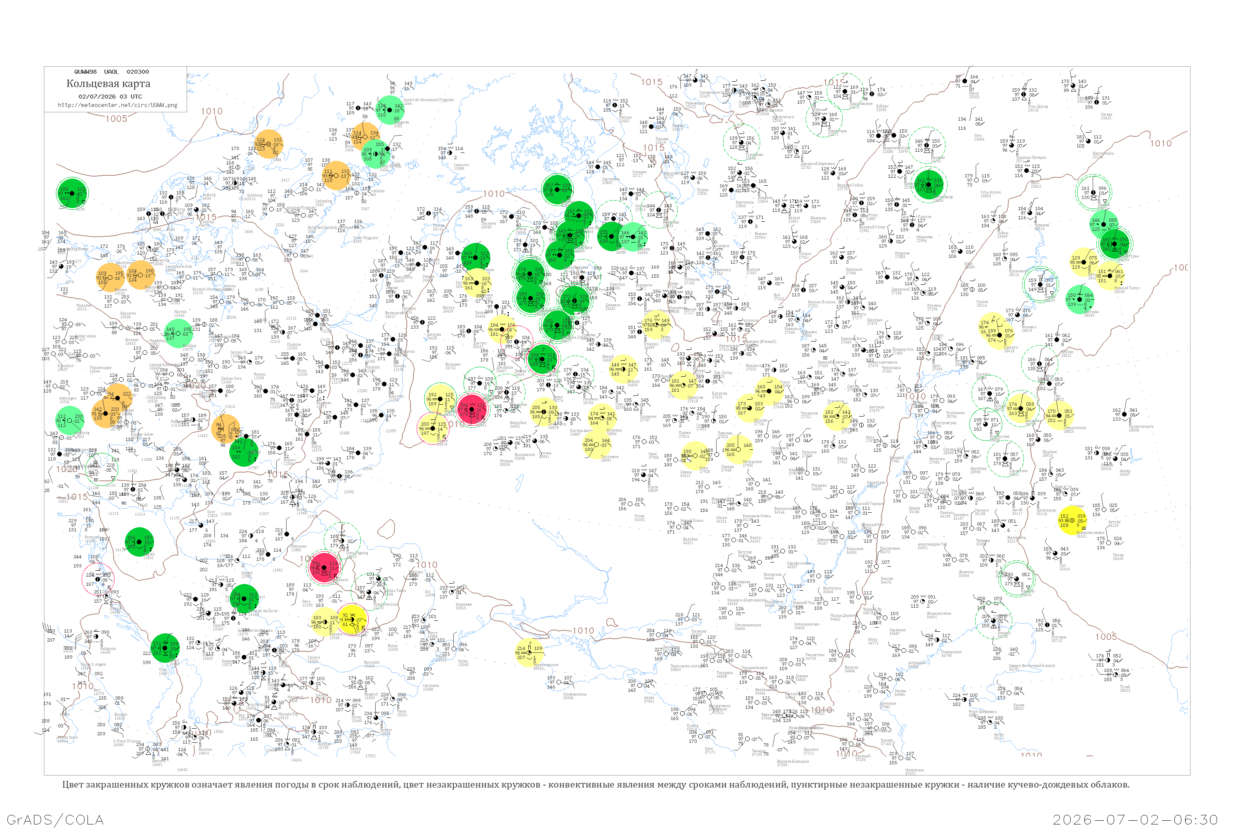Click the "Дотнува 26620" station label

pyautogui.click(x=433, y=336)
